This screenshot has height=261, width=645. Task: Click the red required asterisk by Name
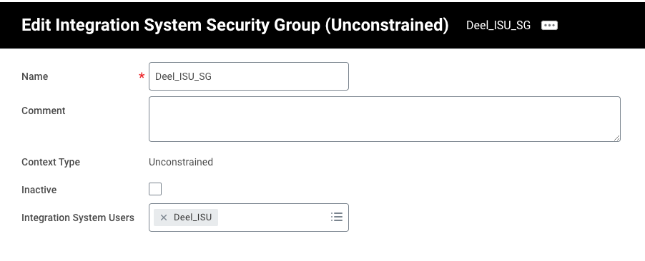(142, 76)
